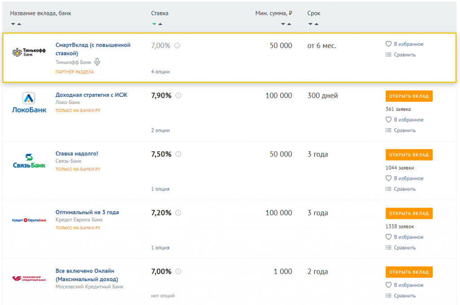
Task: Sort term column ascending arrow
Action: (x=317, y=24)
